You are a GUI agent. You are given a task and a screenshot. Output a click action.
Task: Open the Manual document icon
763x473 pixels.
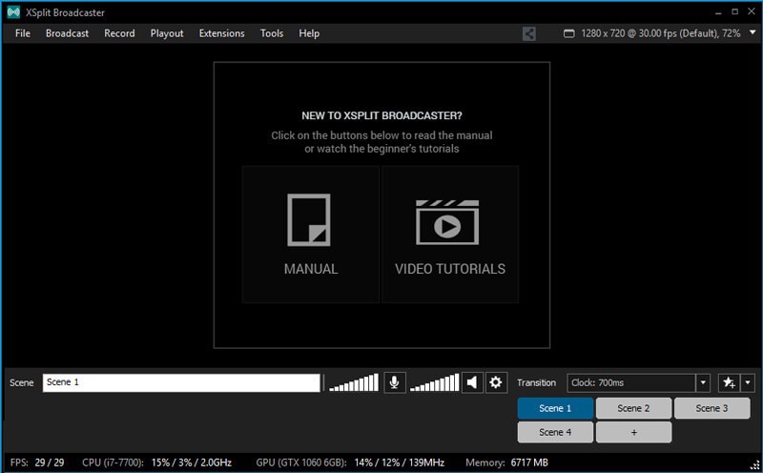click(310, 221)
